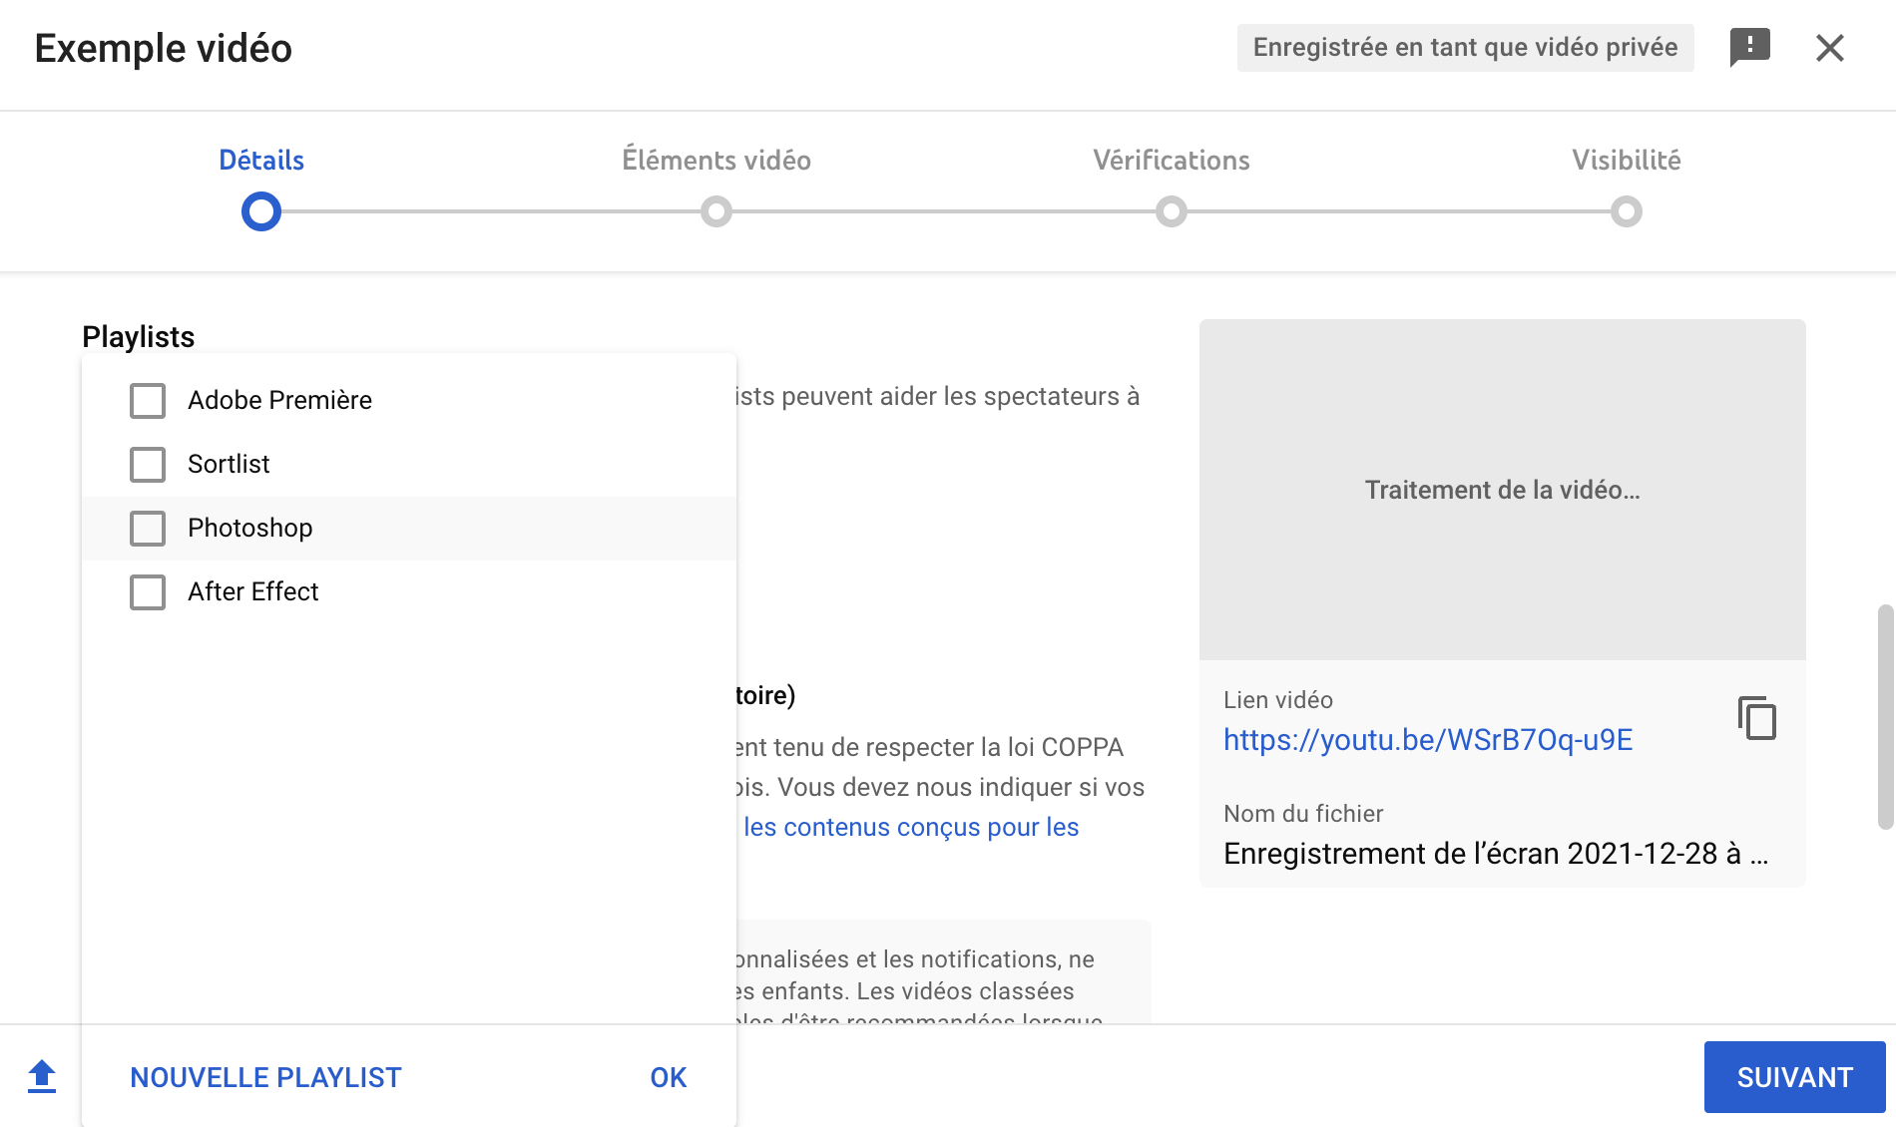Check the After Effect playlist box
1896x1127 pixels.
point(148,591)
